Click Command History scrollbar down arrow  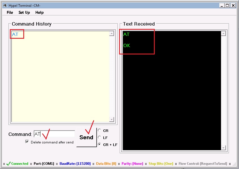coord(112,120)
